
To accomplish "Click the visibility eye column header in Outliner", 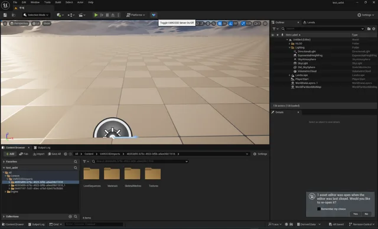I will tap(273, 35).
